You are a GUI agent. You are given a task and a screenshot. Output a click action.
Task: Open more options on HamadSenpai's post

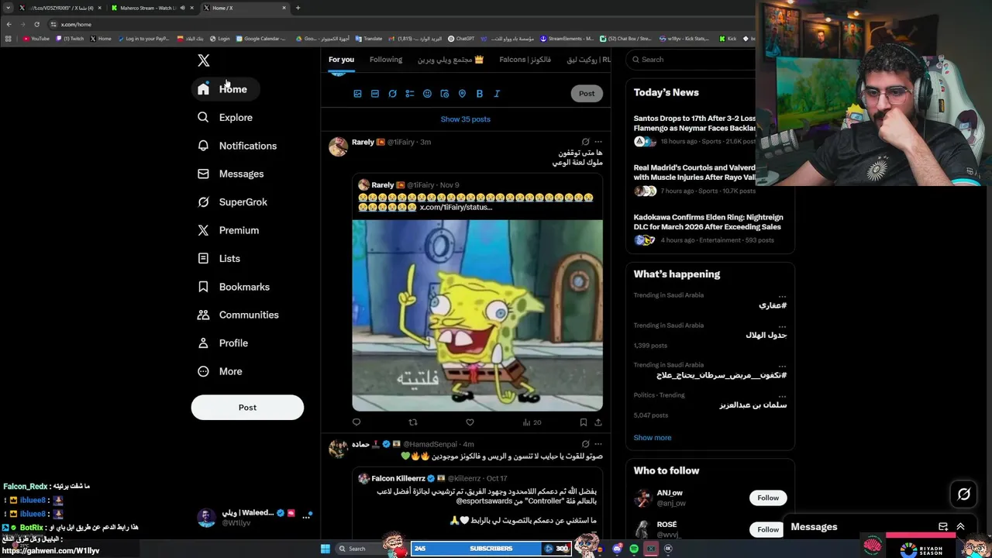click(x=598, y=444)
